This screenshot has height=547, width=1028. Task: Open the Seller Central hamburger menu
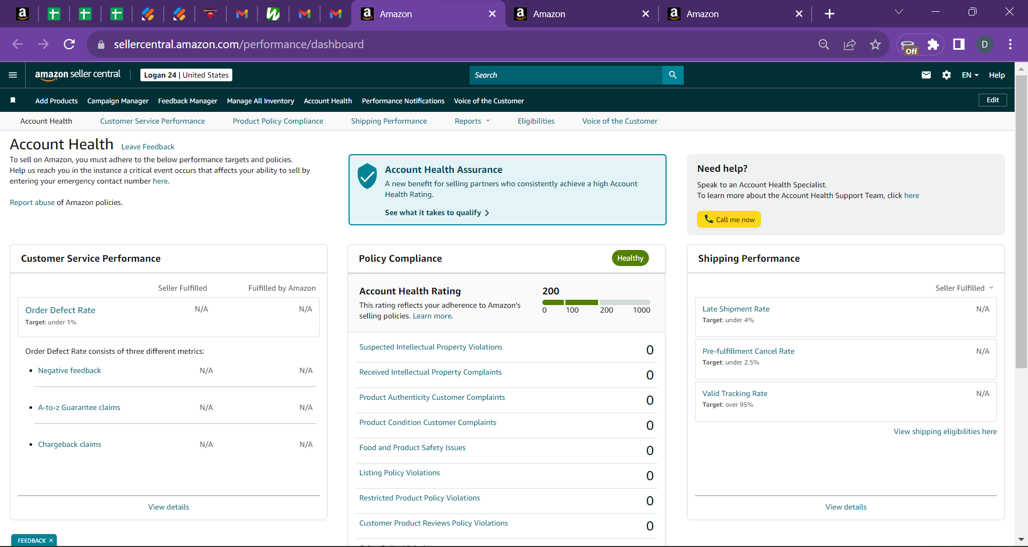click(x=13, y=75)
